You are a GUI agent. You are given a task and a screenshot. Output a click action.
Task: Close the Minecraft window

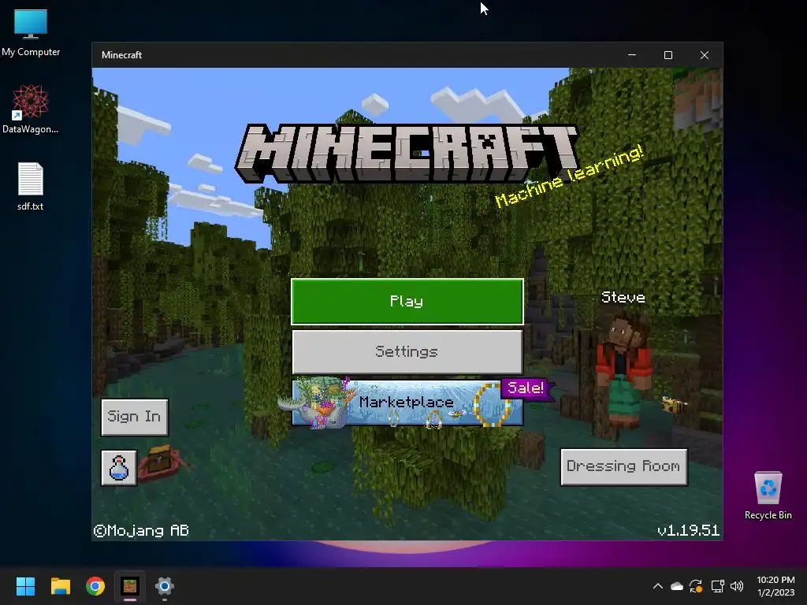705,55
